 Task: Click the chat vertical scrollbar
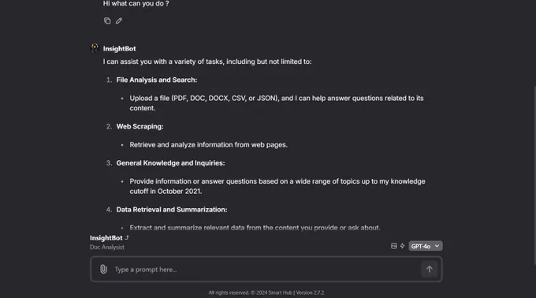coord(534,175)
